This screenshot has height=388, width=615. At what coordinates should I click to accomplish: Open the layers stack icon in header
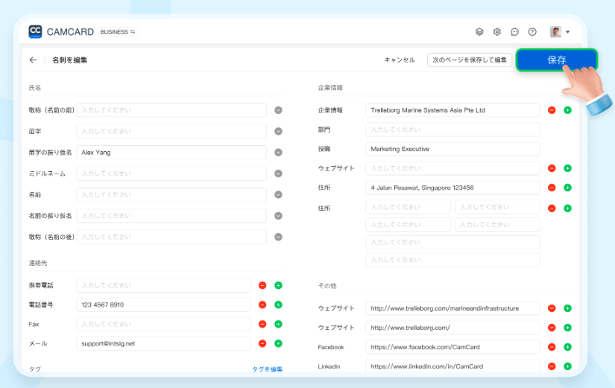click(479, 32)
